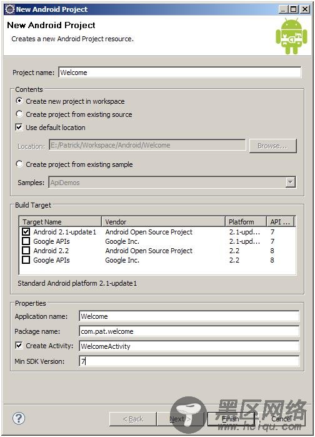Click the Next button
The image size is (315, 437).
click(x=180, y=419)
